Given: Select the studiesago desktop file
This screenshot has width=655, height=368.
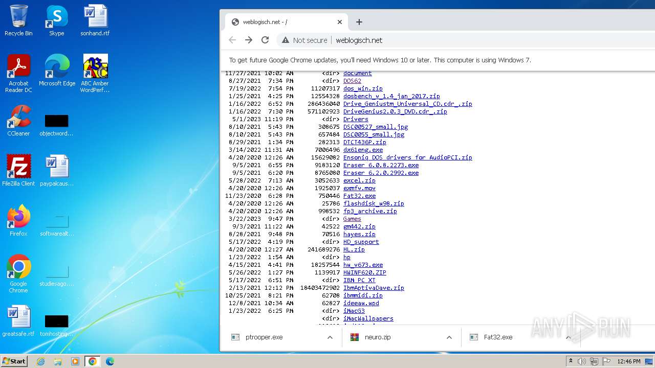Looking at the screenshot, I should pos(56,275).
